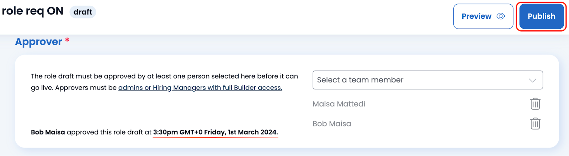This screenshot has width=569, height=156.
Task: Select Bob Maisa in the approver list
Action: tap(332, 124)
